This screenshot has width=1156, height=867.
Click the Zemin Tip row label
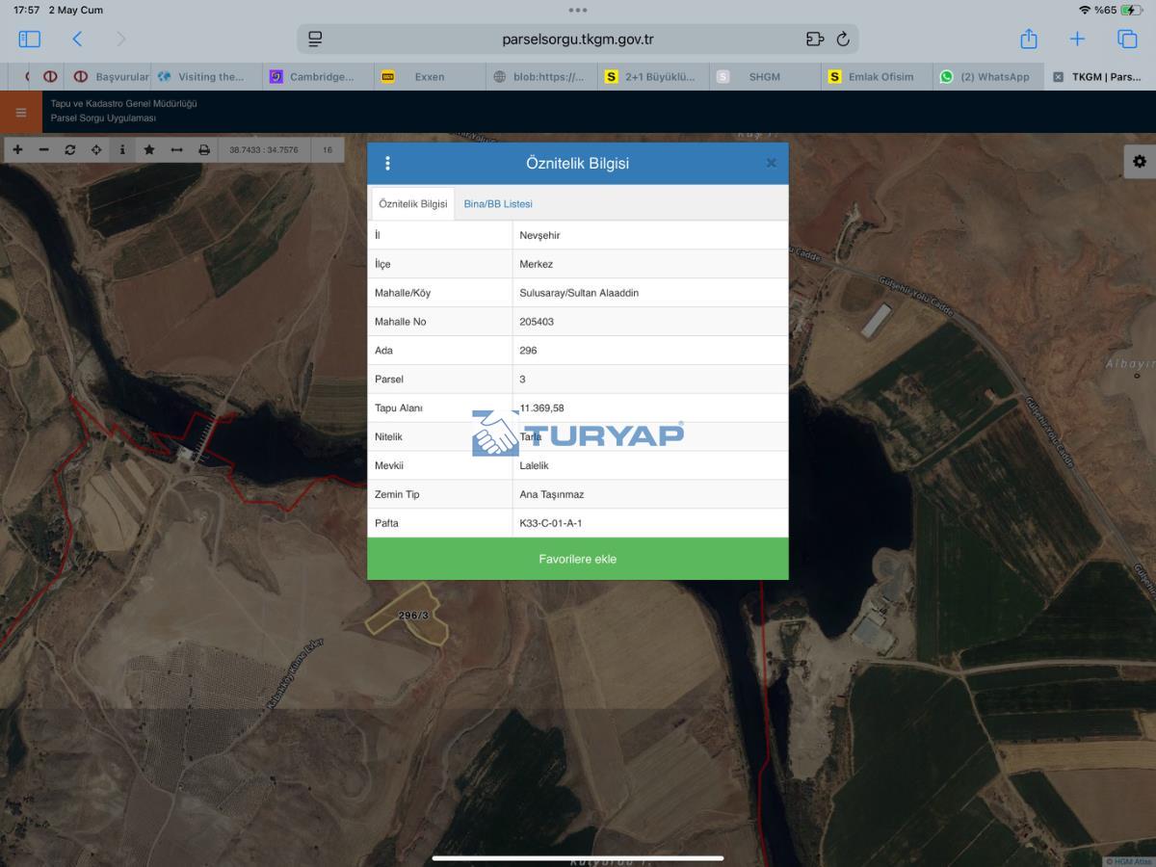click(398, 495)
